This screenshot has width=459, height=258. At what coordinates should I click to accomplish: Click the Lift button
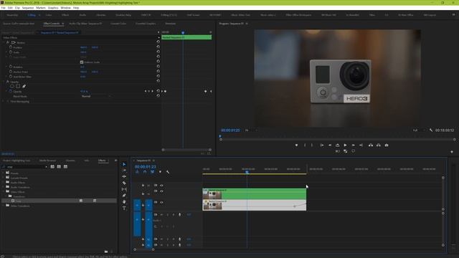(x=371, y=145)
